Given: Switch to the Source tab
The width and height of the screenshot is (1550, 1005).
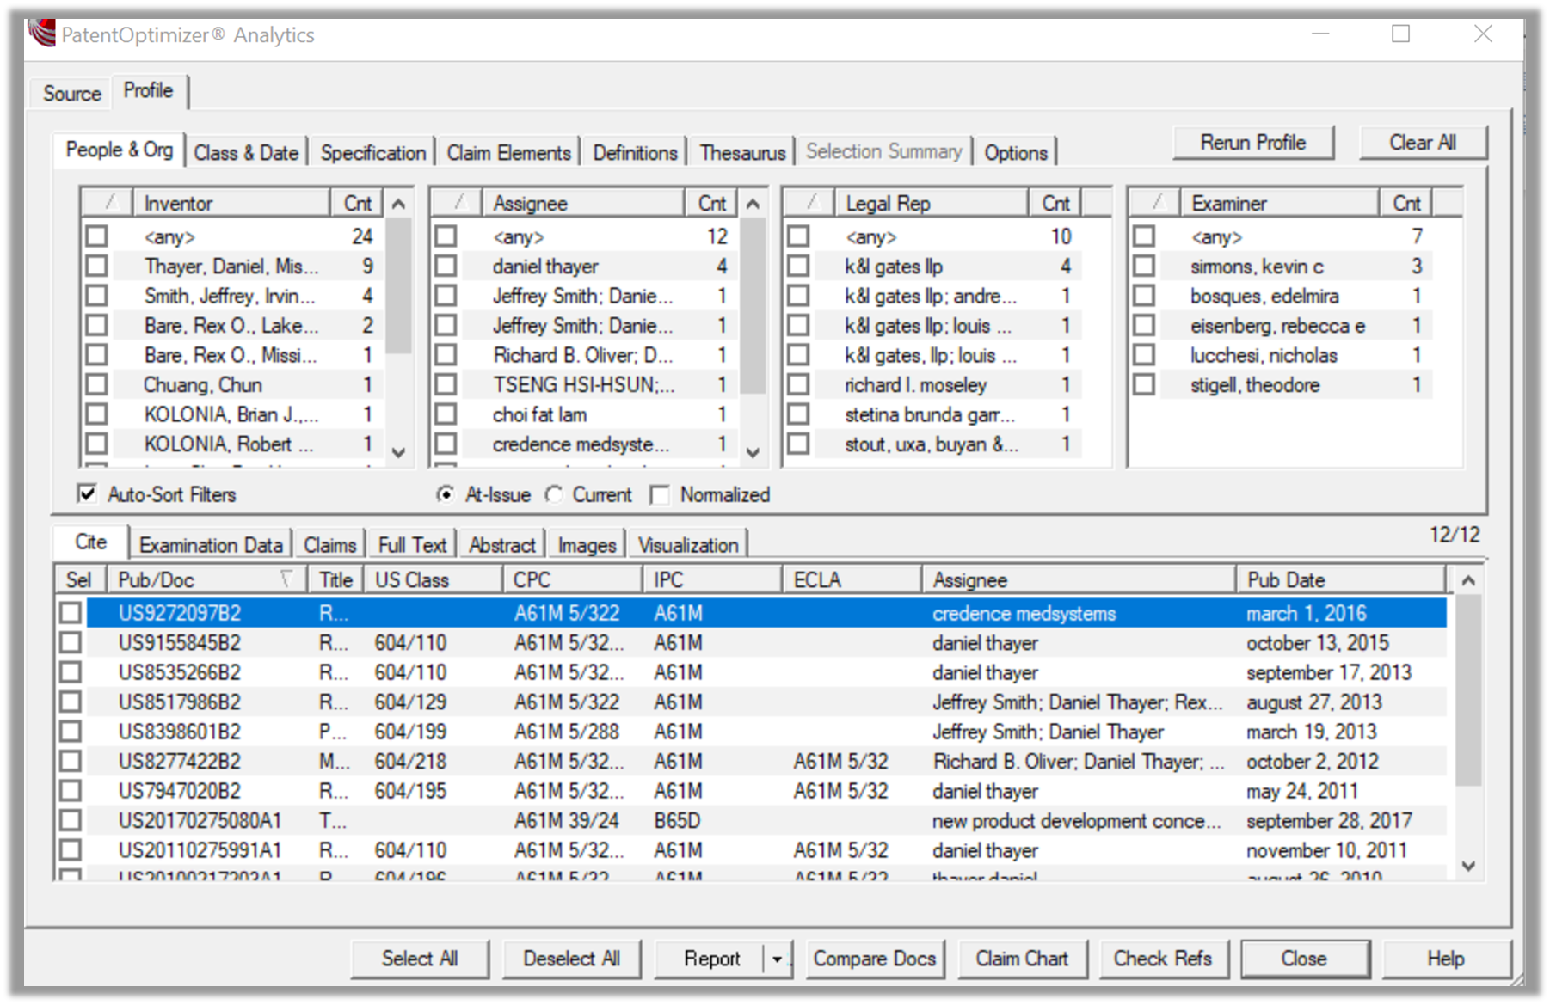Looking at the screenshot, I should [72, 93].
